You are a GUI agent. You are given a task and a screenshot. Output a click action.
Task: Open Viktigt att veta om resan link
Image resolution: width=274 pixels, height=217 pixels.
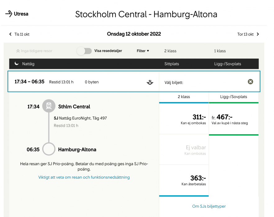[84, 177]
